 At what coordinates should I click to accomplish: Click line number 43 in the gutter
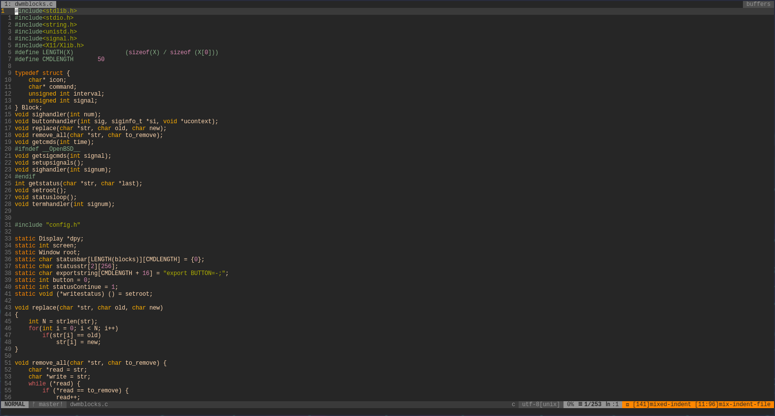click(x=8, y=308)
